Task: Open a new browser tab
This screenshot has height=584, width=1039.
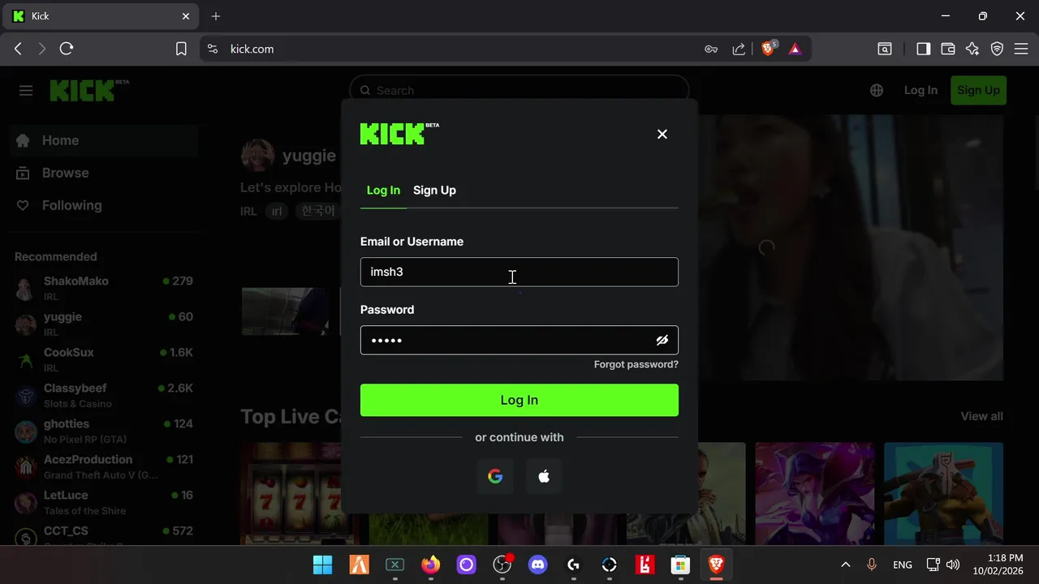Action: 216,16
